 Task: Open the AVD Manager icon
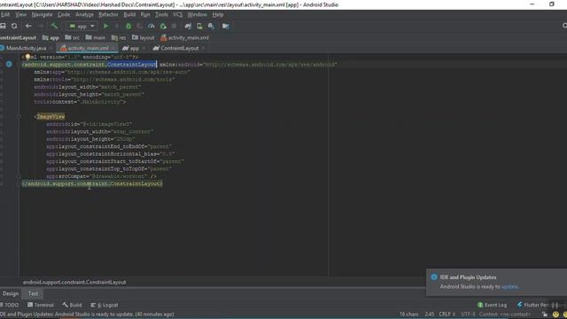tap(199, 26)
